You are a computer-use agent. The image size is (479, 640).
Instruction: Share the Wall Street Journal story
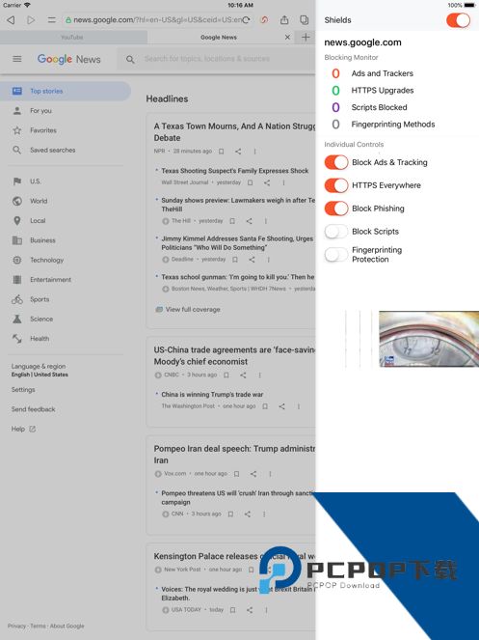(267, 182)
